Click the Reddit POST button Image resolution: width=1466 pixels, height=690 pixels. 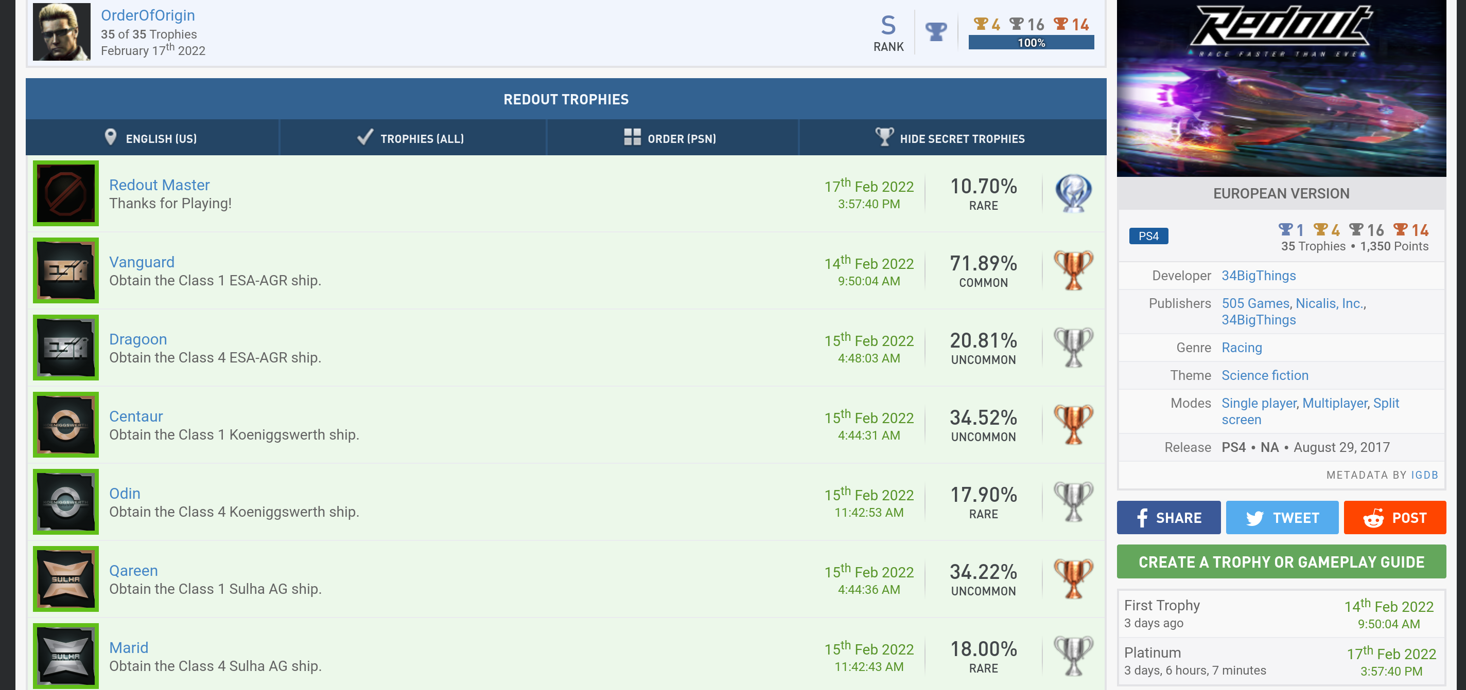1394,517
